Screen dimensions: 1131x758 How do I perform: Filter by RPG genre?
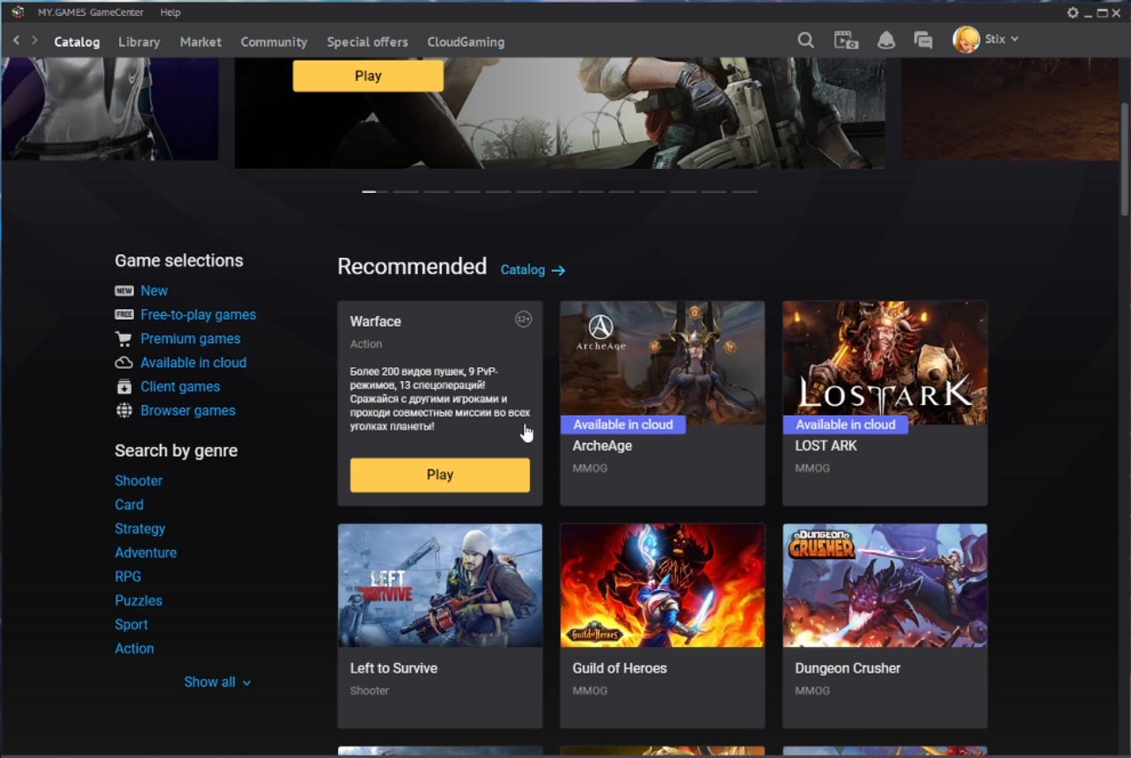tap(128, 577)
